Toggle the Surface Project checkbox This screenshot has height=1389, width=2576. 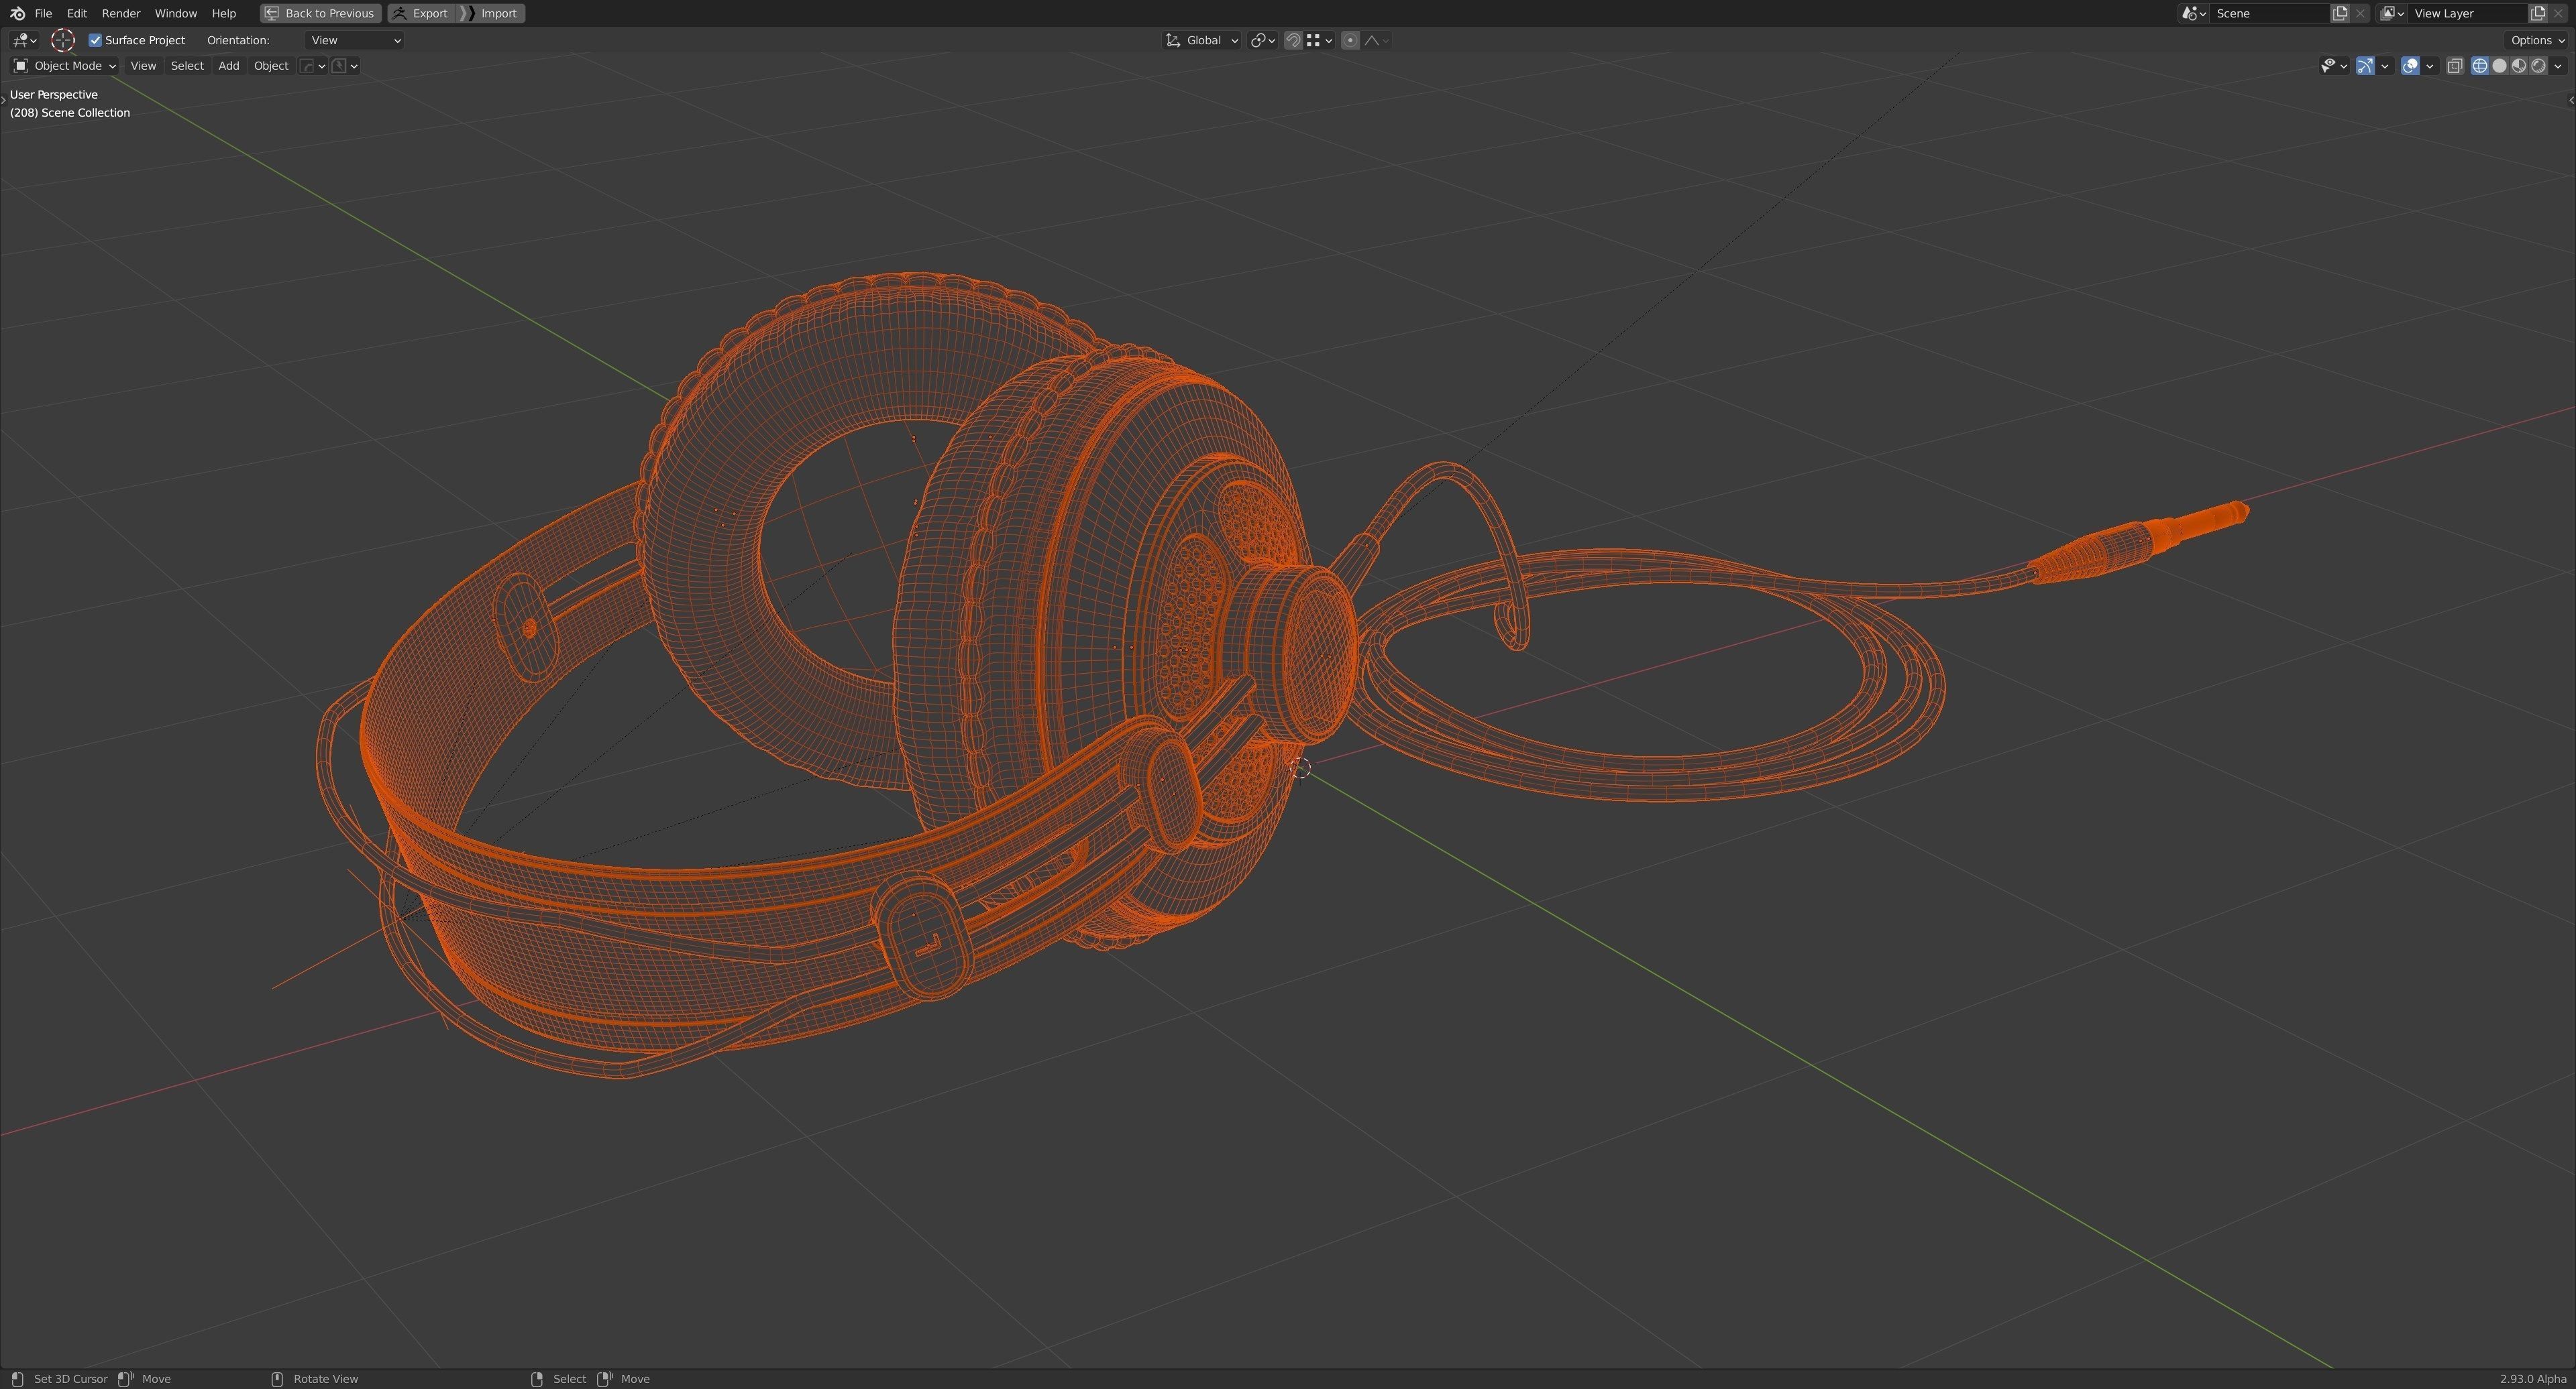95,40
